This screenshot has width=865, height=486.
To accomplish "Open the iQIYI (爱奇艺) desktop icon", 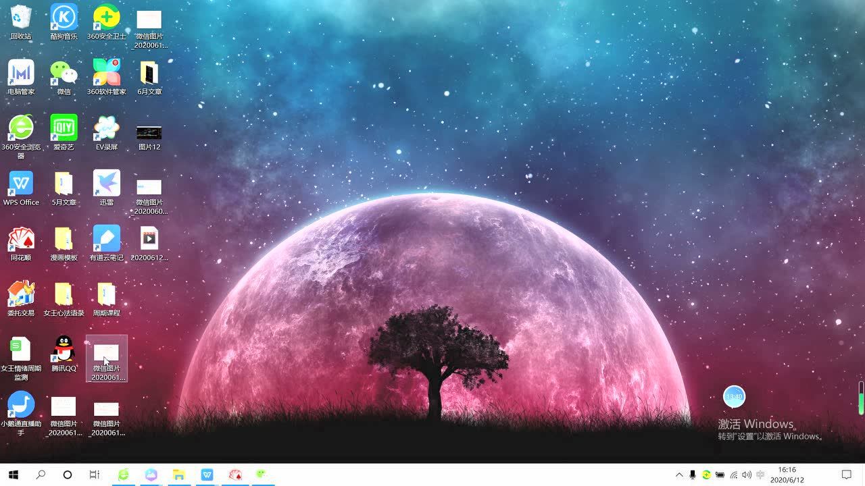I will tap(64, 128).
